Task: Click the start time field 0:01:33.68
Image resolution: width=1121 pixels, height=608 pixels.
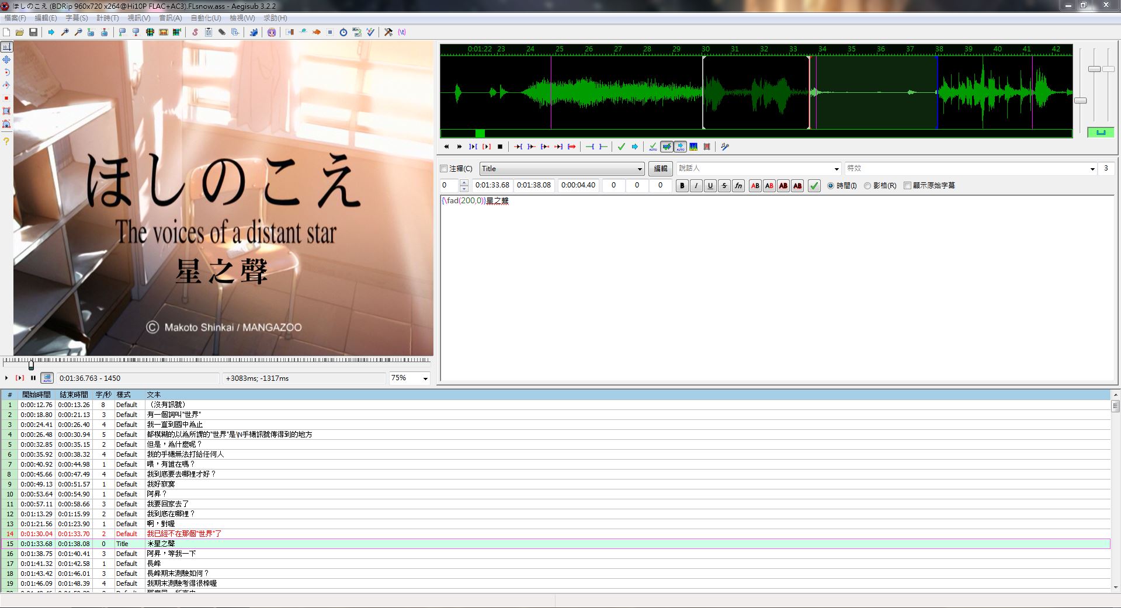Action: pyautogui.click(x=492, y=185)
